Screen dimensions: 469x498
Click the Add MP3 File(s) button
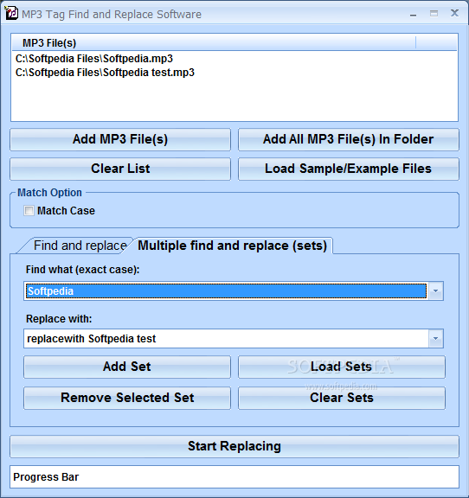(x=120, y=139)
